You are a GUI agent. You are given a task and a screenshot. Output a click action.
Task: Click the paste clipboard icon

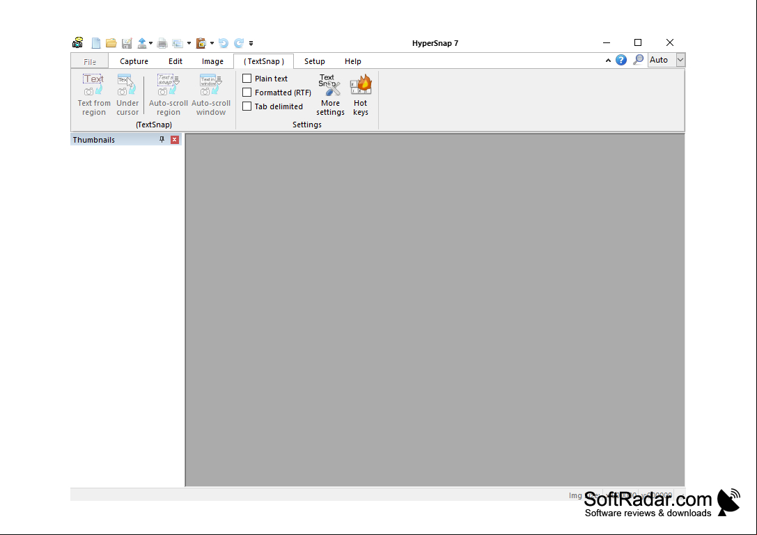[x=201, y=43]
